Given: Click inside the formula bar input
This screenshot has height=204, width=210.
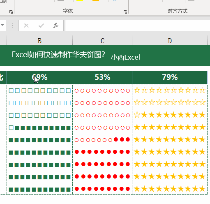Looking at the screenshot, I should pyautogui.click(x=137, y=25).
